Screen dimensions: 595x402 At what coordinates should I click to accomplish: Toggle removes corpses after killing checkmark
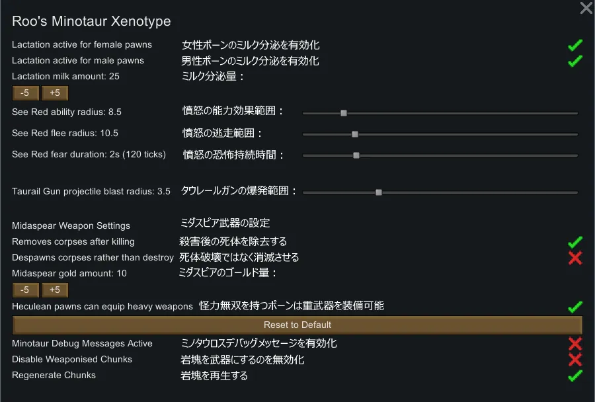pos(575,242)
